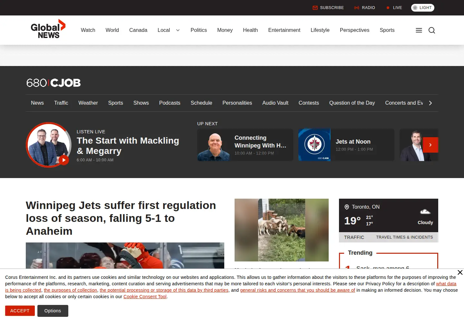Open Sports in the main nav
The image size is (464, 322).
click(387, 30)
